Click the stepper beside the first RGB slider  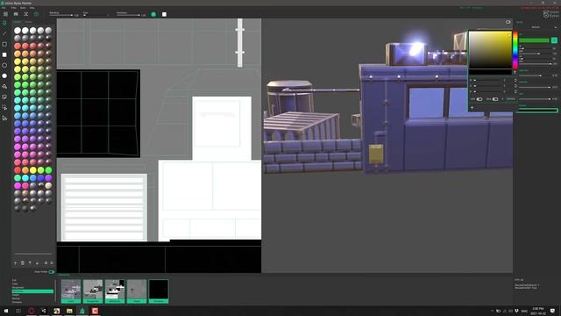515,80
